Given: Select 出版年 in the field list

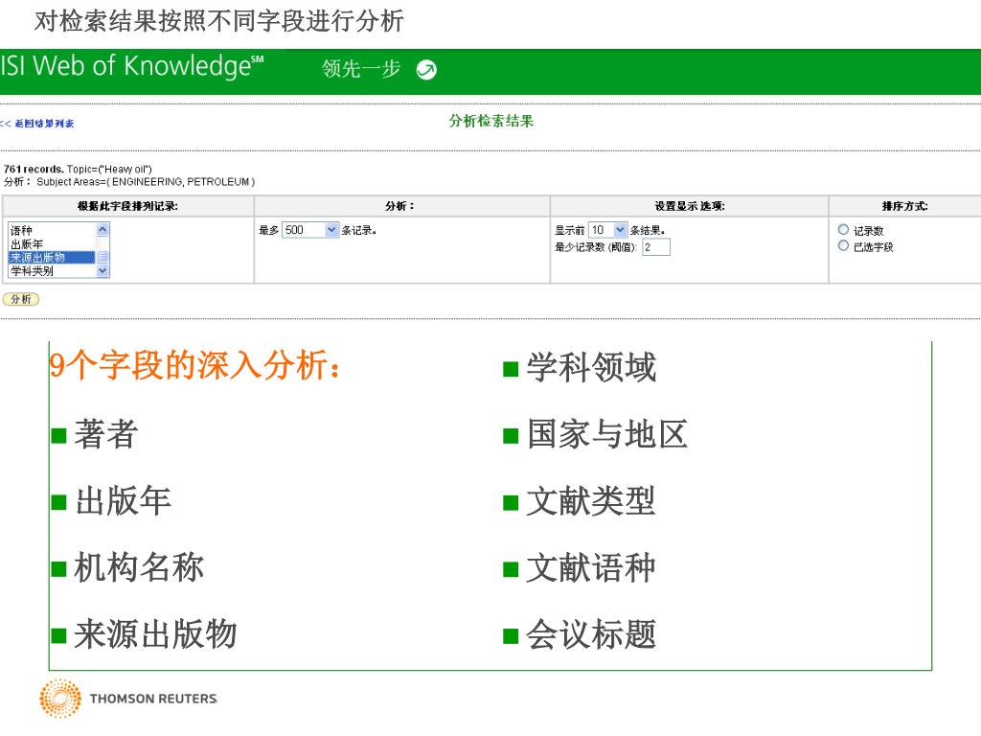Looking at the screenshot, I should point(52,244).
